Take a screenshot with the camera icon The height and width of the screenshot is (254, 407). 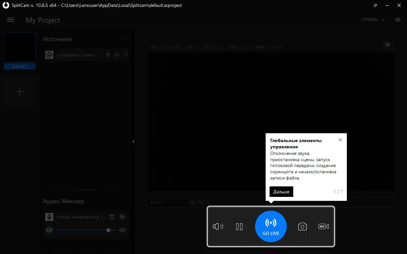pyautogui.click(x=302, y=226)
